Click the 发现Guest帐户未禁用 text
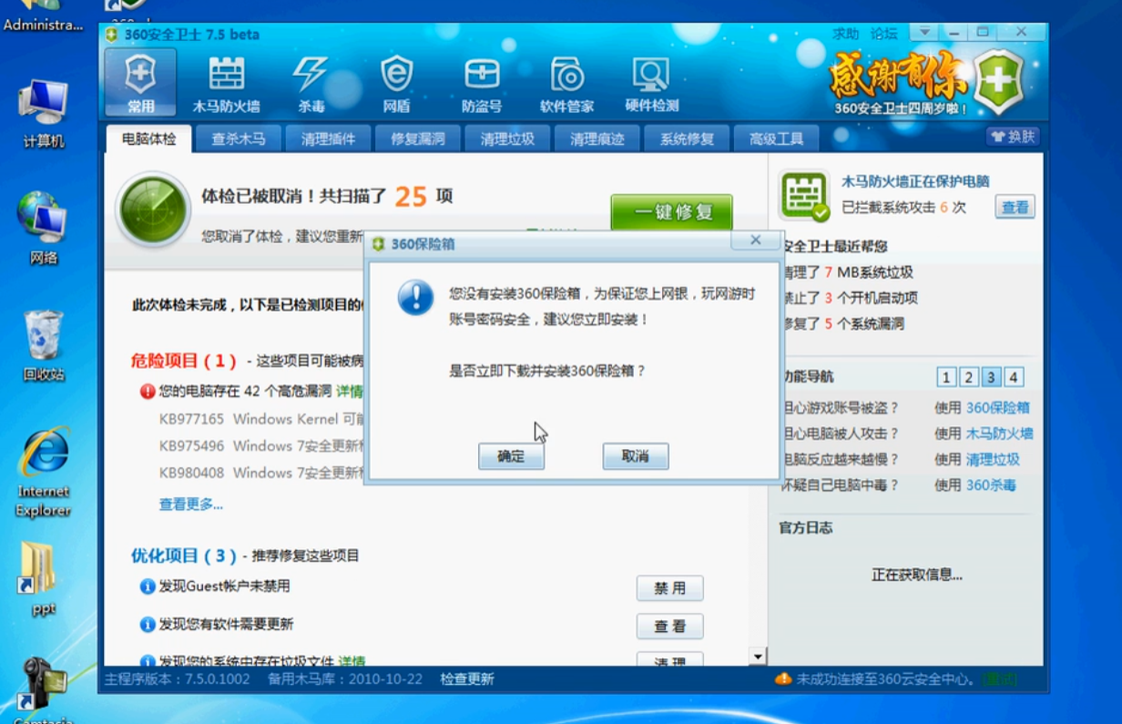The height and width of the screenshot is (724, 1122). click(x=225, y=586)
